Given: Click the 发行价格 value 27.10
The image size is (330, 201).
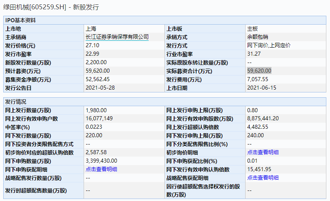Looking at the screenshot, I should tap(92, 46).
